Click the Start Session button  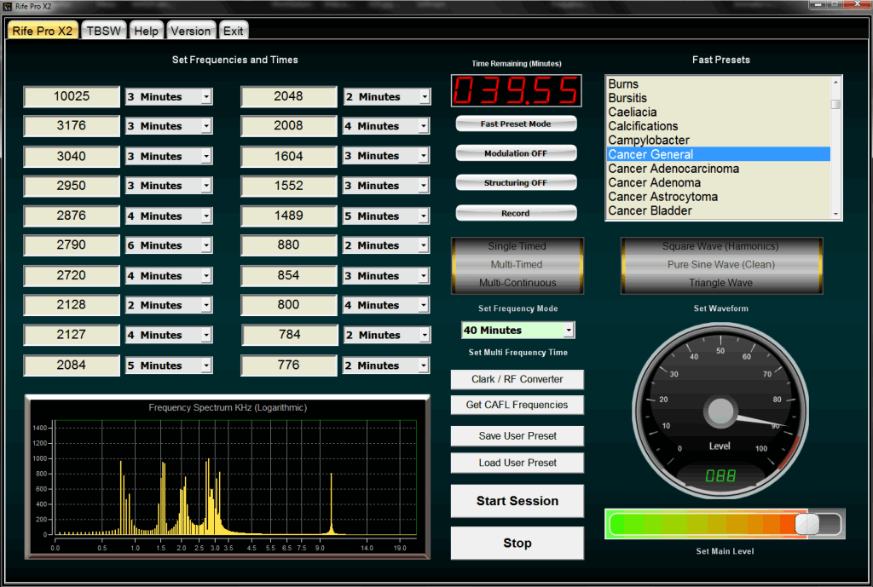pos(517,501)
